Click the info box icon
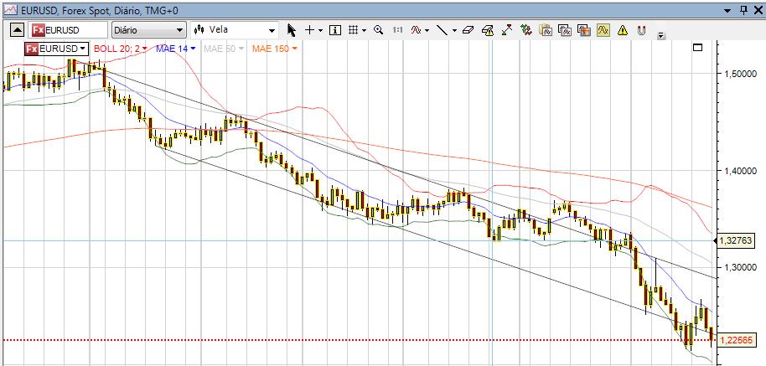 tap(335, 30)
